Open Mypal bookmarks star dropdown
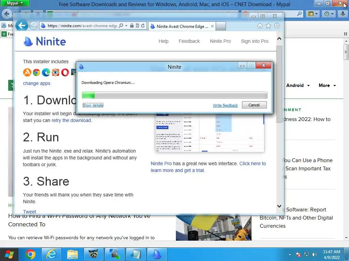Viewport: 349px width, 261px height. click(x=313, y=14)
